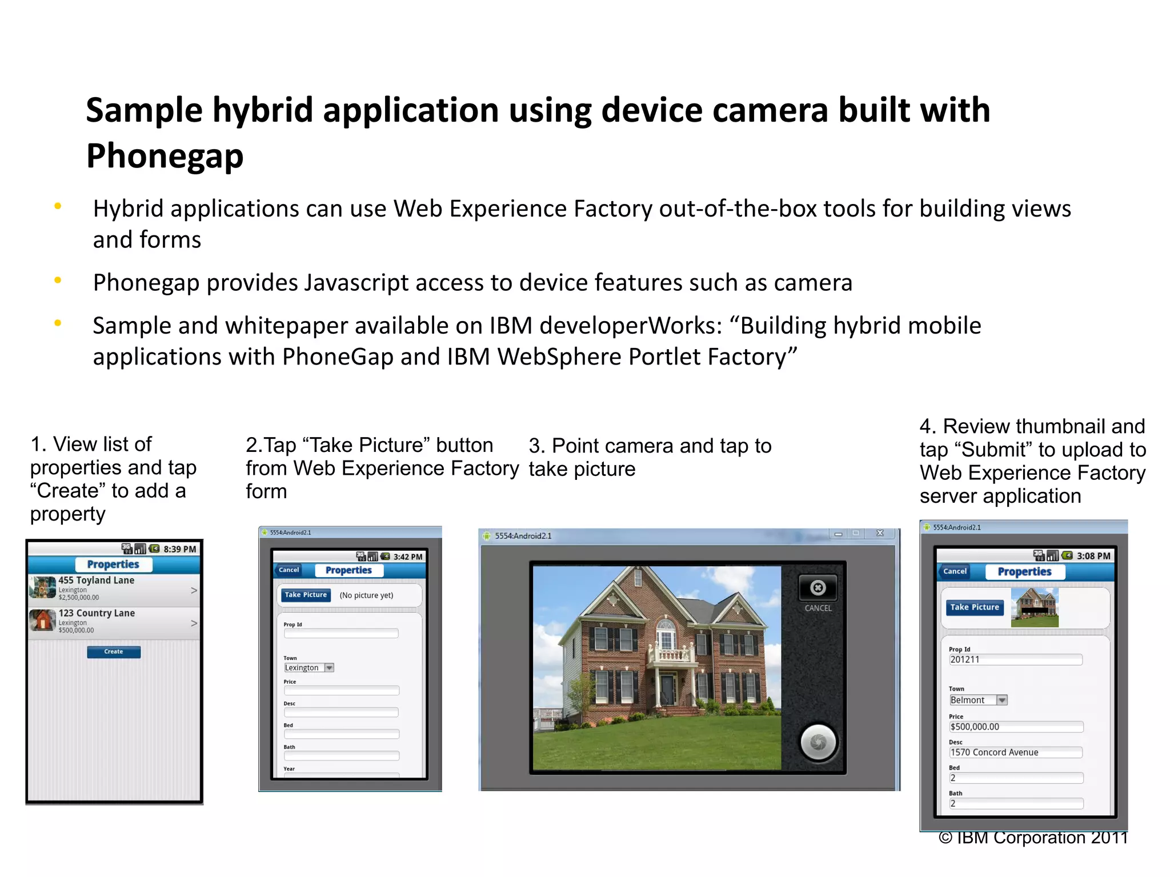
Task: Click the empty Desc field
Action: click(x=341, y=712)
